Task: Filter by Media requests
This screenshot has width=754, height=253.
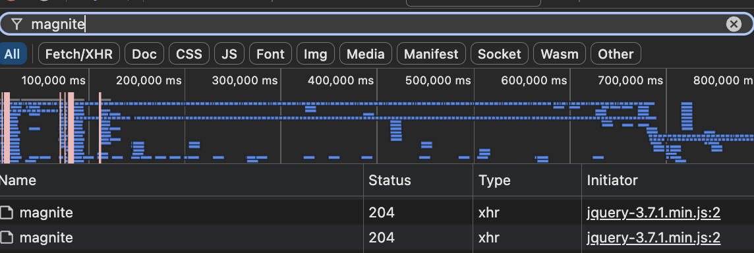Action: point(365,54)
